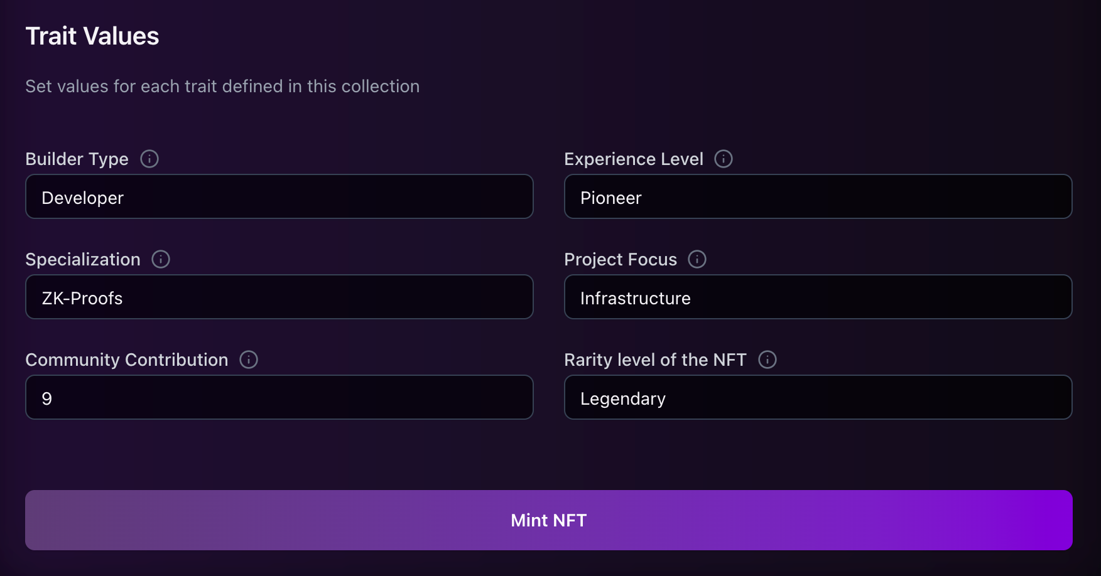Click the Rarity level of the NFT label
This screenshot has width=1101, height=576.
click(655, 360)
